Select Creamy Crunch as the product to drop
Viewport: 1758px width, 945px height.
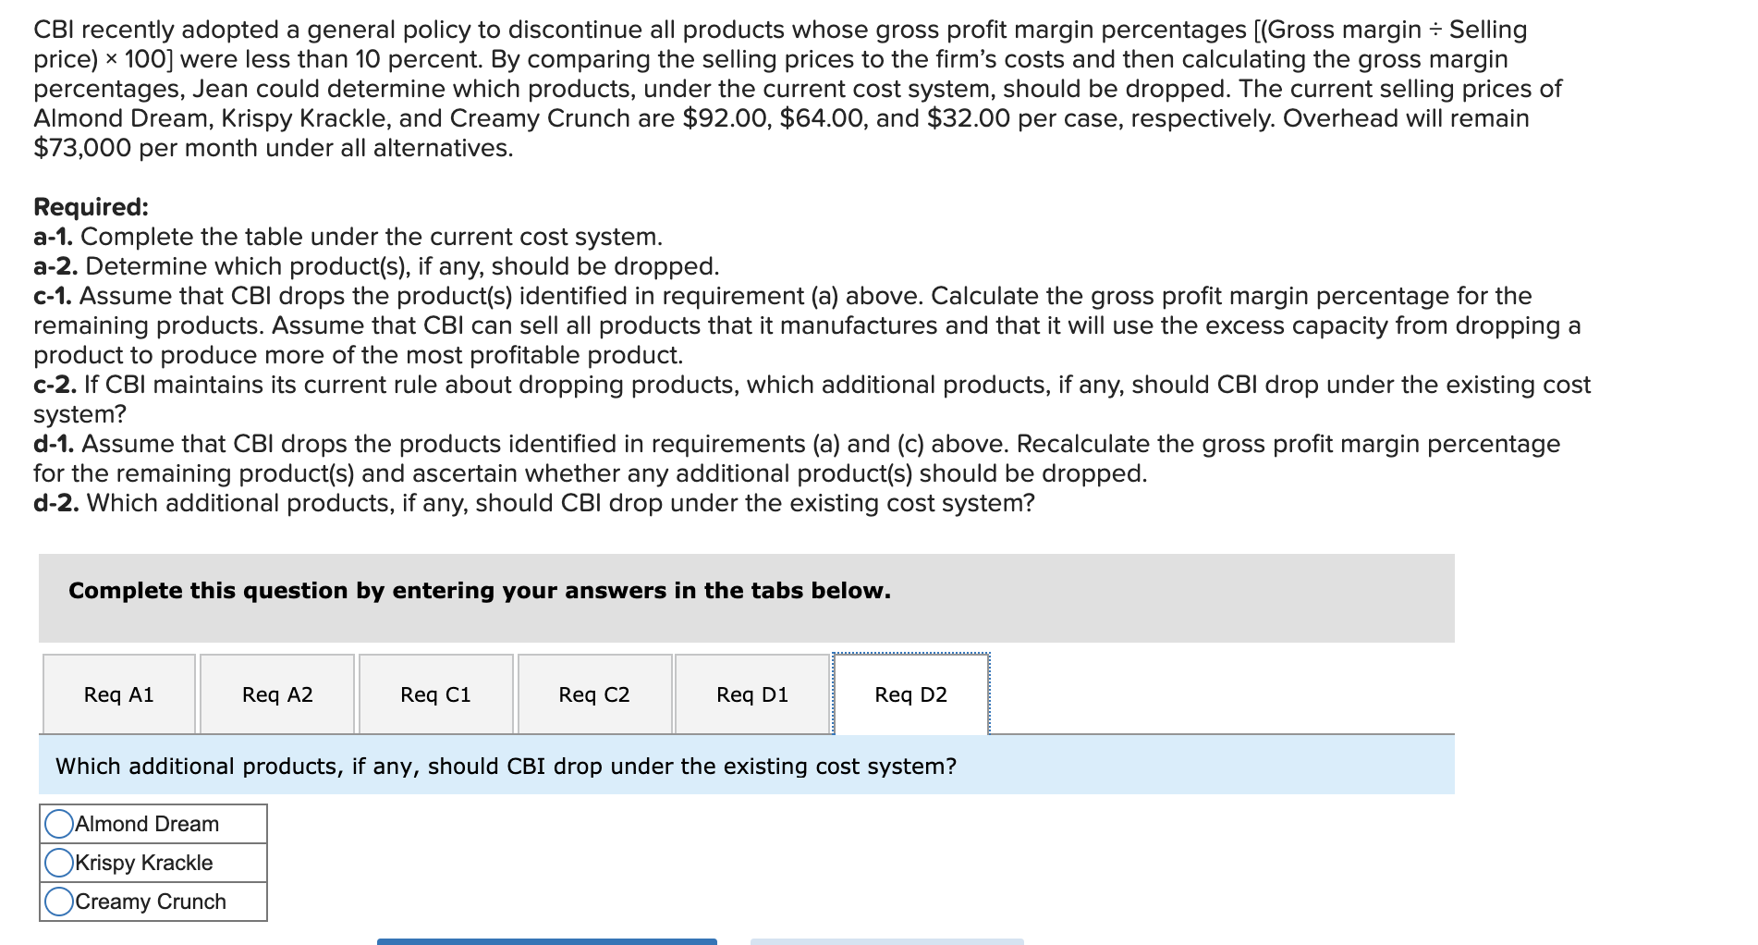pyautogui.click(x=58, y=901)
